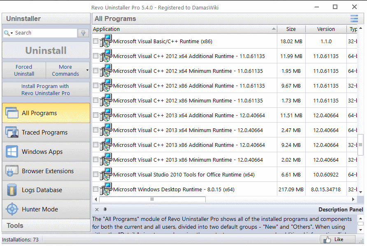Click Install Program with Revo Uninstaller Pro

point(46,89)
